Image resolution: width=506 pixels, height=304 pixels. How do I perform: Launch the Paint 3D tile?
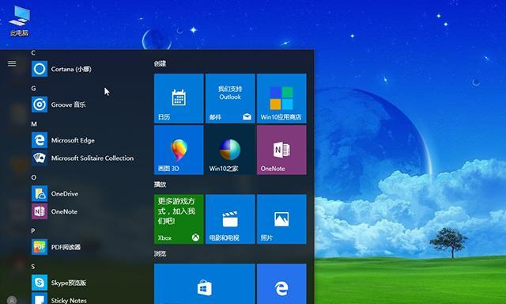(179, 150)
